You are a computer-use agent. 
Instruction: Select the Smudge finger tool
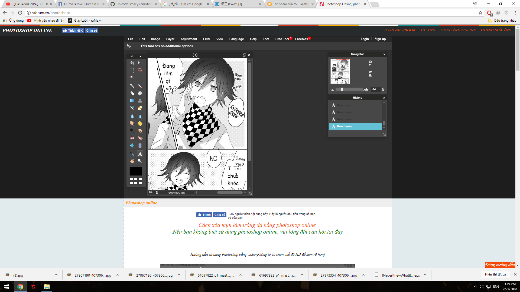pyautogui.click(x=132, y=124)
